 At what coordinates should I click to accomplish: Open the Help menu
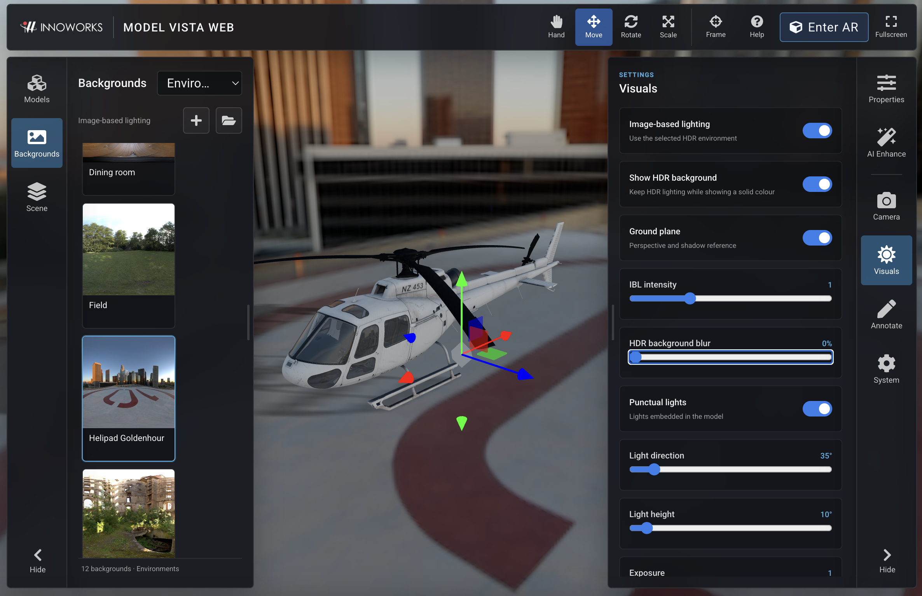coord(757,27)
